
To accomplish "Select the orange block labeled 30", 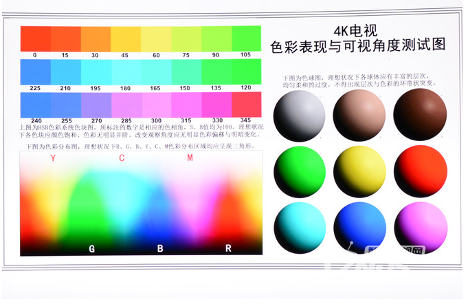I will tap(95, 39).
